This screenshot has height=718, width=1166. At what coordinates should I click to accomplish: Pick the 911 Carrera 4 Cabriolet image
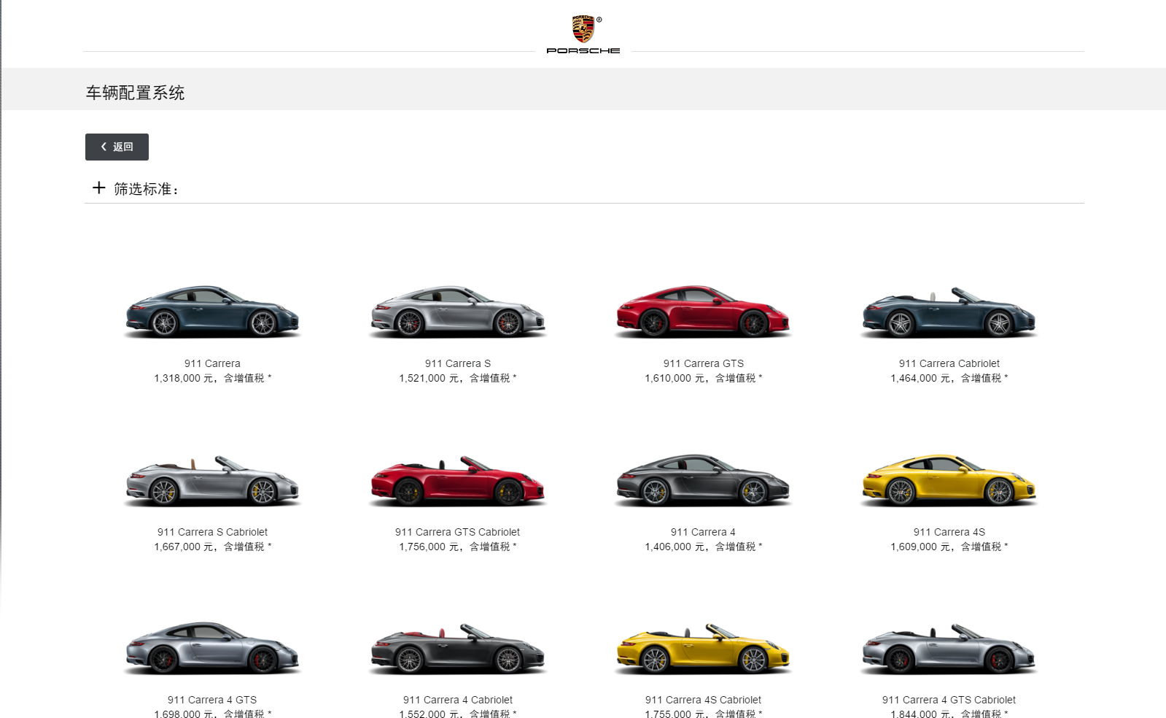click(x=458, y=649)
